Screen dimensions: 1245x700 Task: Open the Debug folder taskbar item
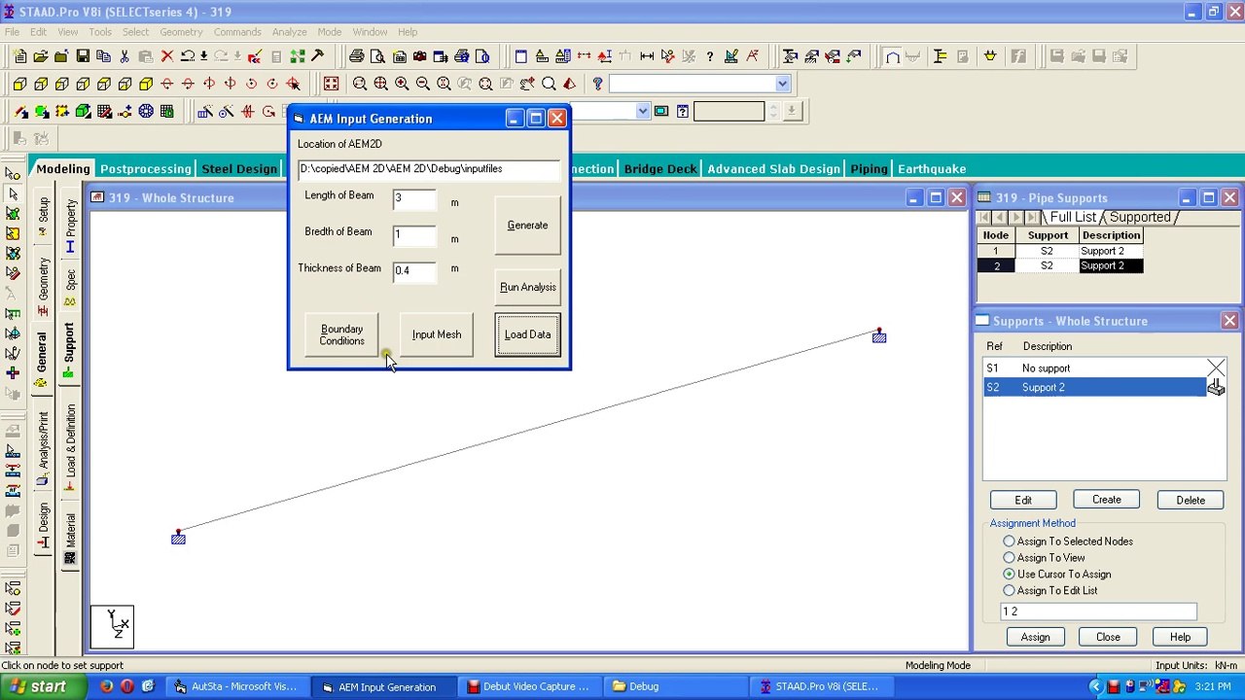[x=677, y=687]
